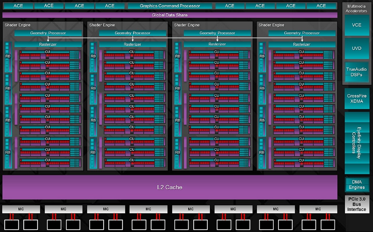373x232 pixels.
Task: Click the "Shader Engine" label of the rightmost engine
Action: click(271, 25)
